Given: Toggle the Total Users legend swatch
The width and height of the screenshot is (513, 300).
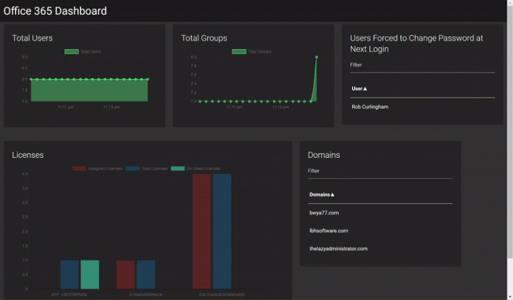Looking at the screenshot, I should click(71, 51).
